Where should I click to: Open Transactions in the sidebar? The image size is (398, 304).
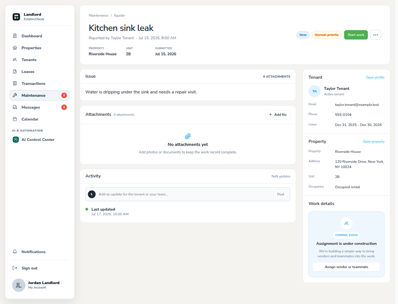click(40, 83)
